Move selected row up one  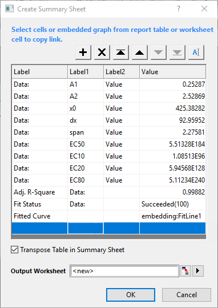click(x=140, y=52)
